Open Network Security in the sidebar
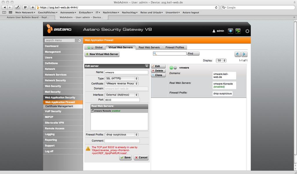Screen dimensions: 297x174 click(x=55, y=80)
